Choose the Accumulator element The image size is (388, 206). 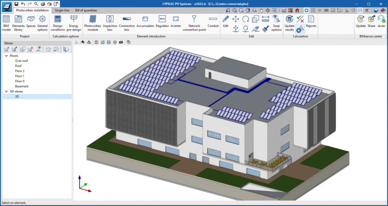(x=145, y=22)
